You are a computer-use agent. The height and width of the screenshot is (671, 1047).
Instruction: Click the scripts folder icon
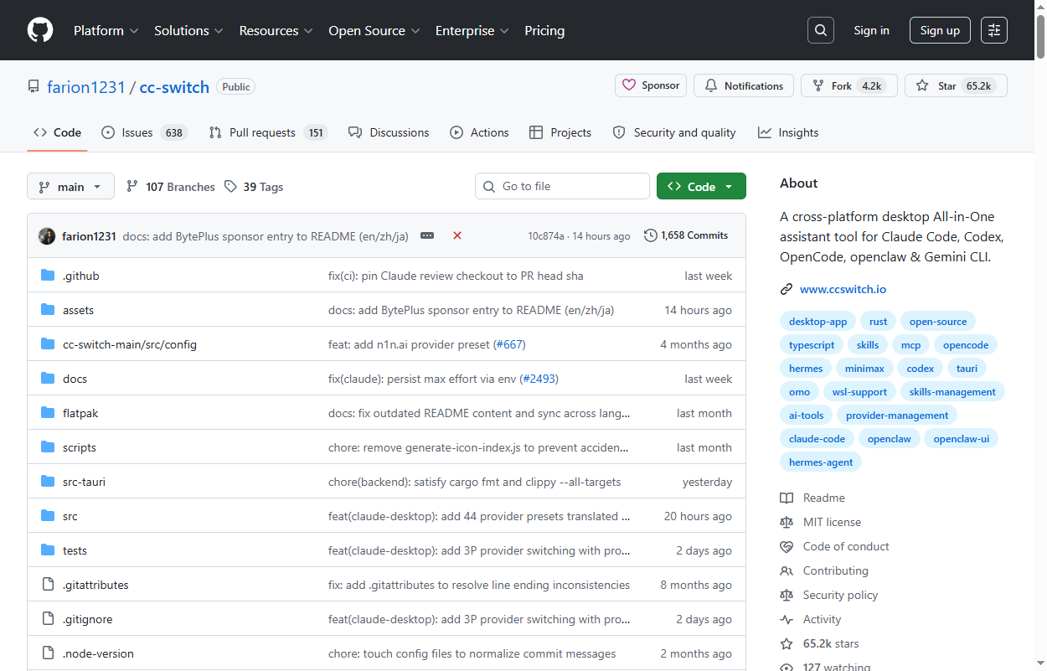pyautogui.click(x=48, y=447)
